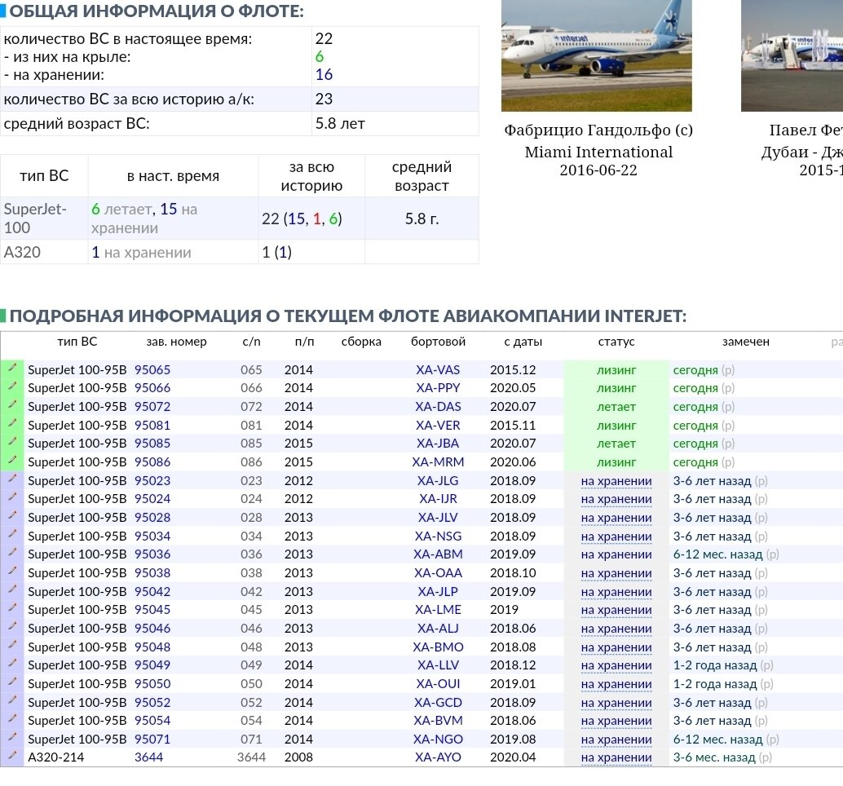Click edit pencil icon for 95045 row
The image size is (843, 786).
point(12,607)
